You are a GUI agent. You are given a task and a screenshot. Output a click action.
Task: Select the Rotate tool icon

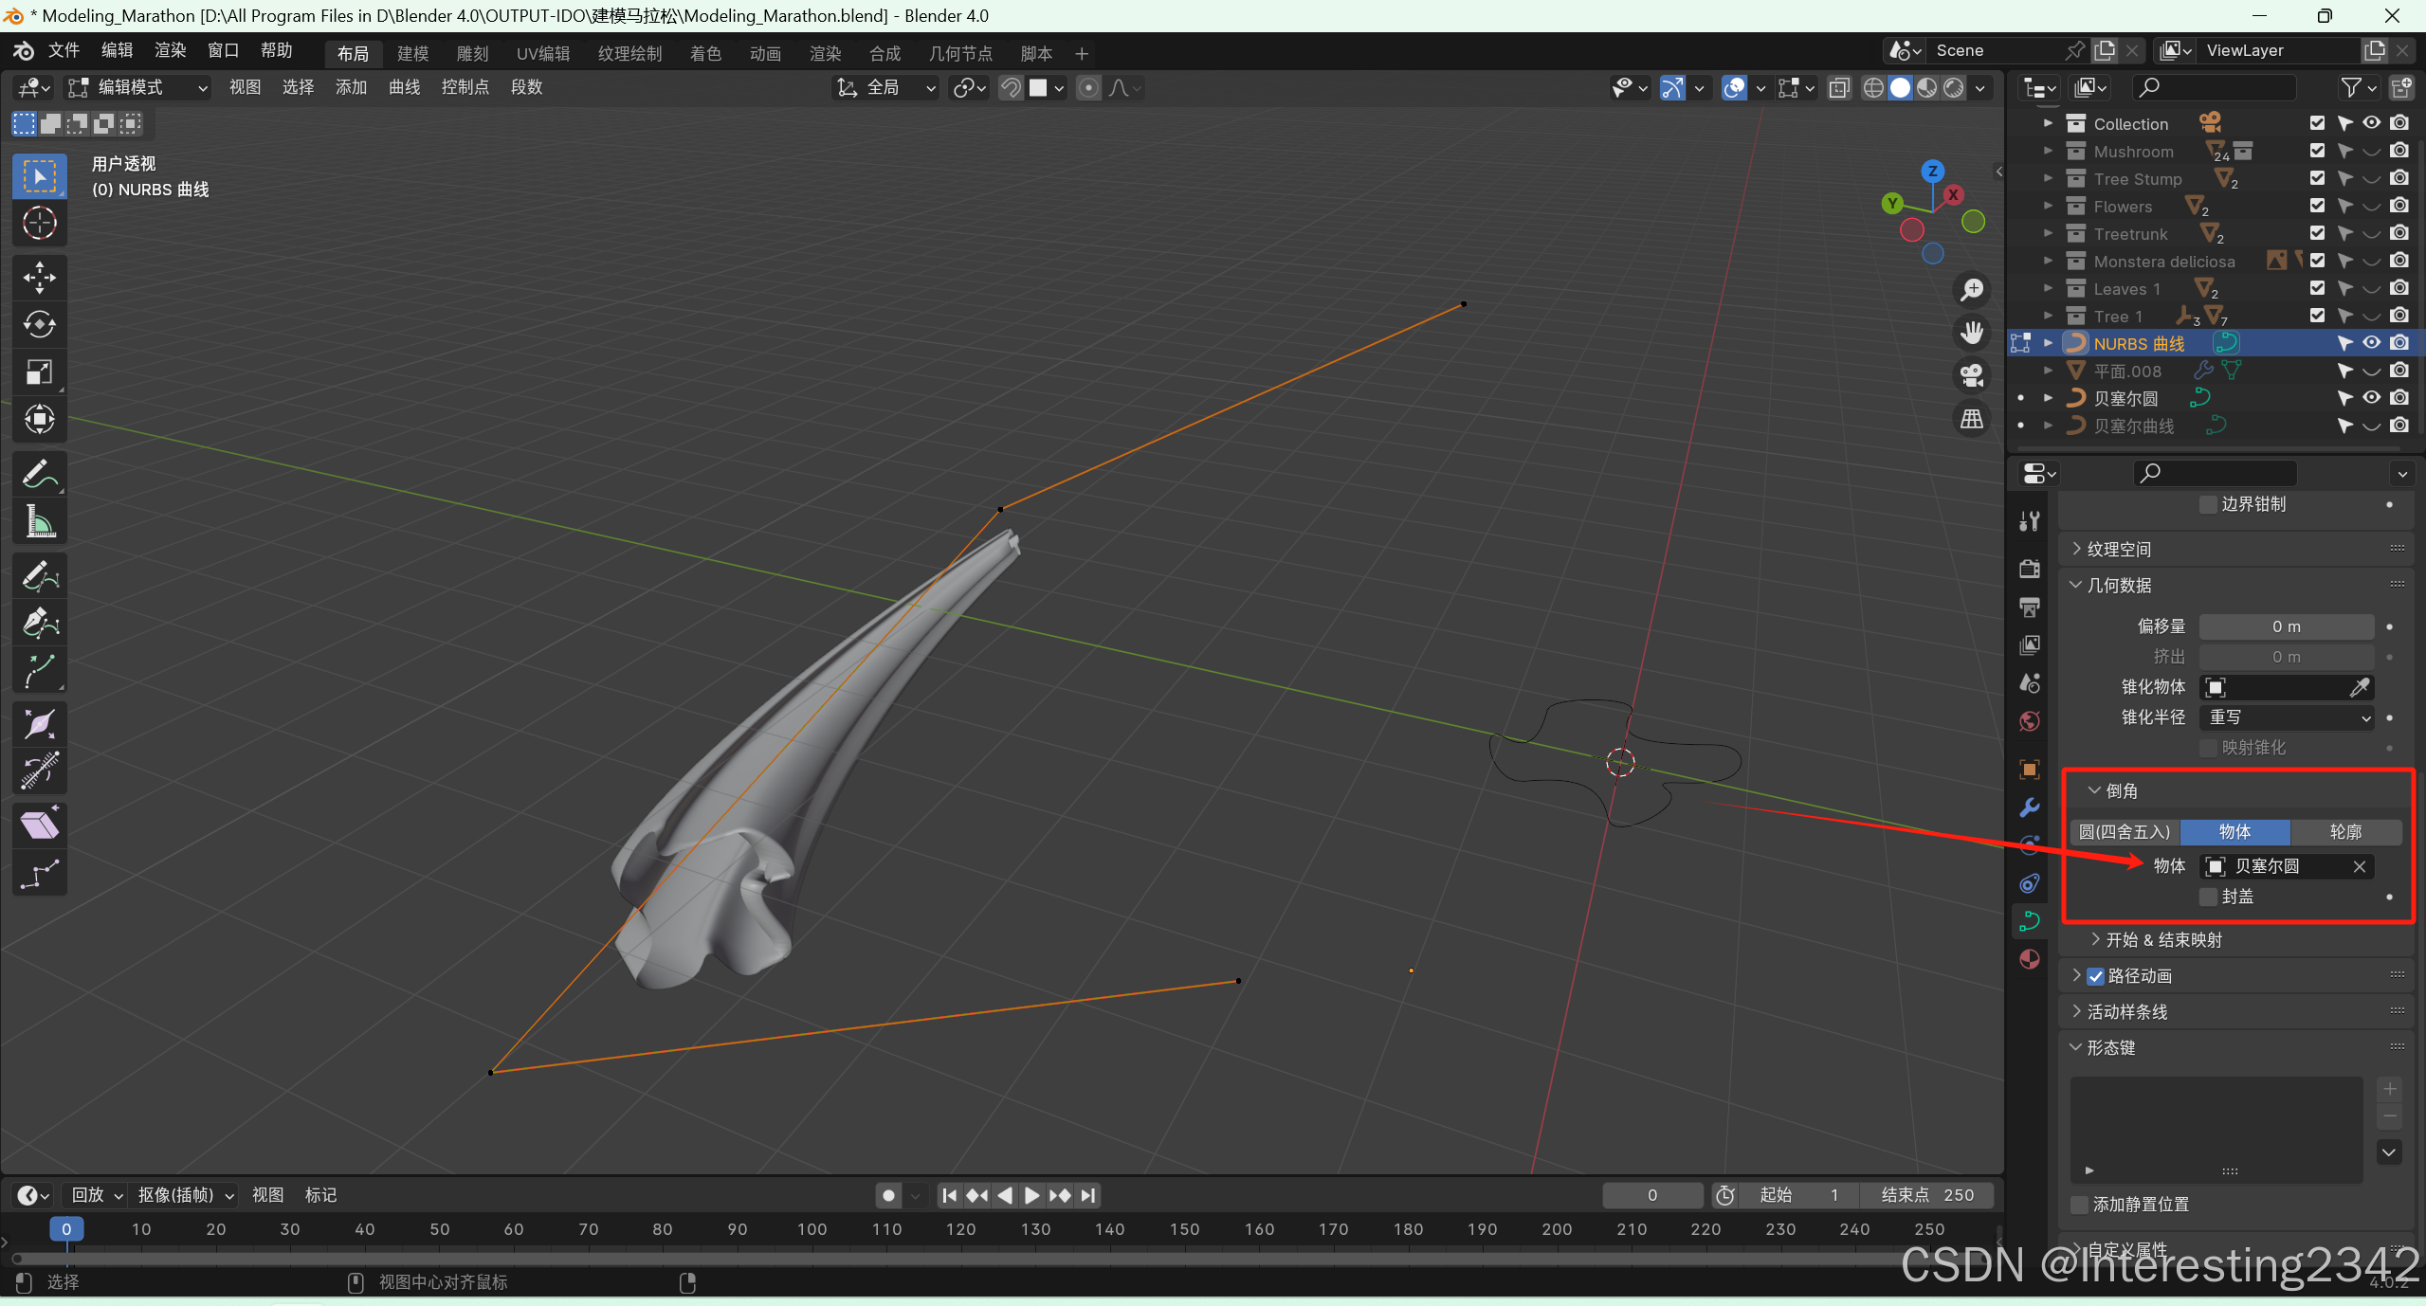pos(39,325)
